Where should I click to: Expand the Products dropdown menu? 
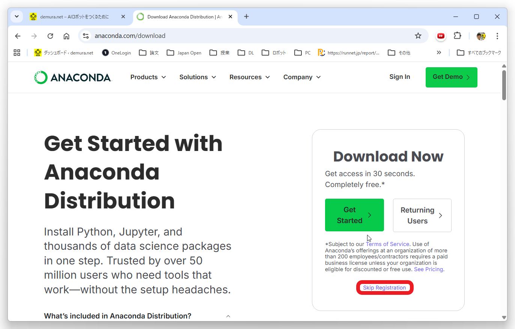click(x=148, y=77)
